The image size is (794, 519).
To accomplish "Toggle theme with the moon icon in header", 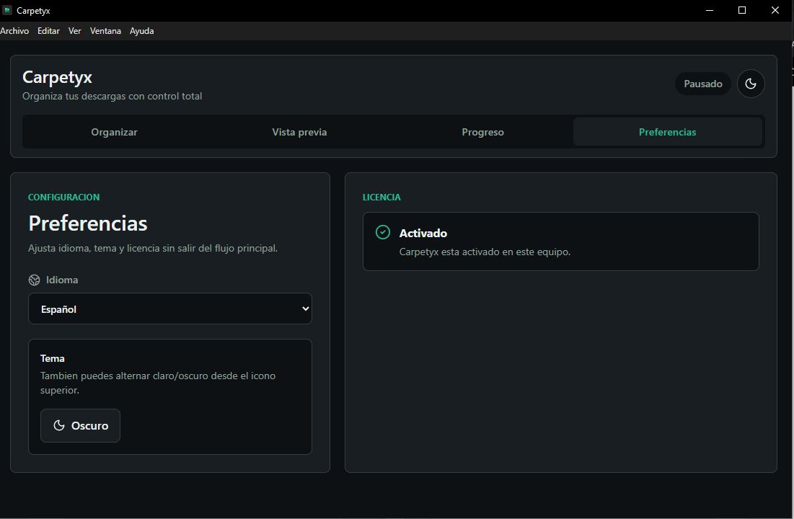I will point(751,84).
